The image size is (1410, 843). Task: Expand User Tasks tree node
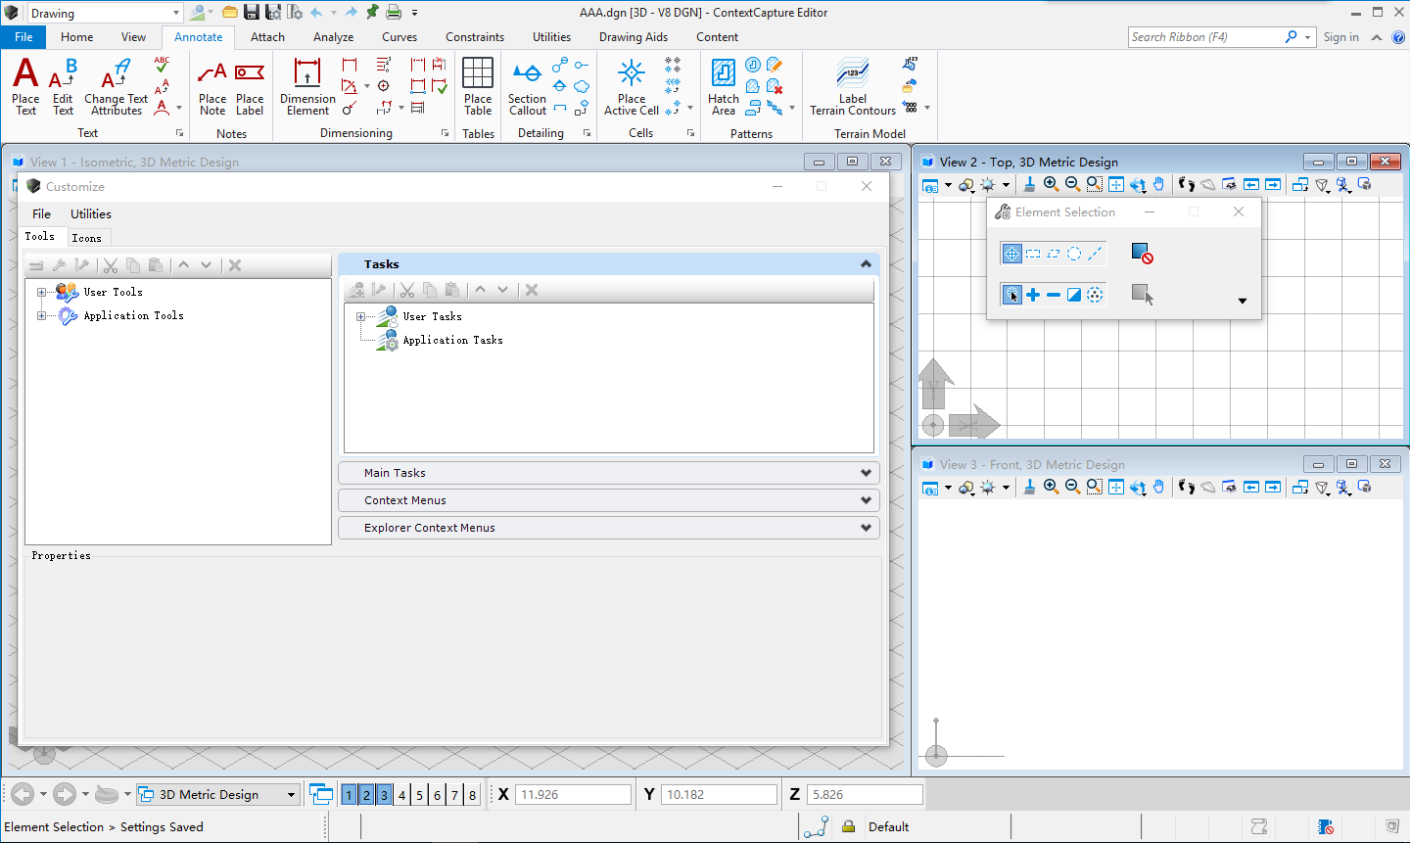pos(360,316)
